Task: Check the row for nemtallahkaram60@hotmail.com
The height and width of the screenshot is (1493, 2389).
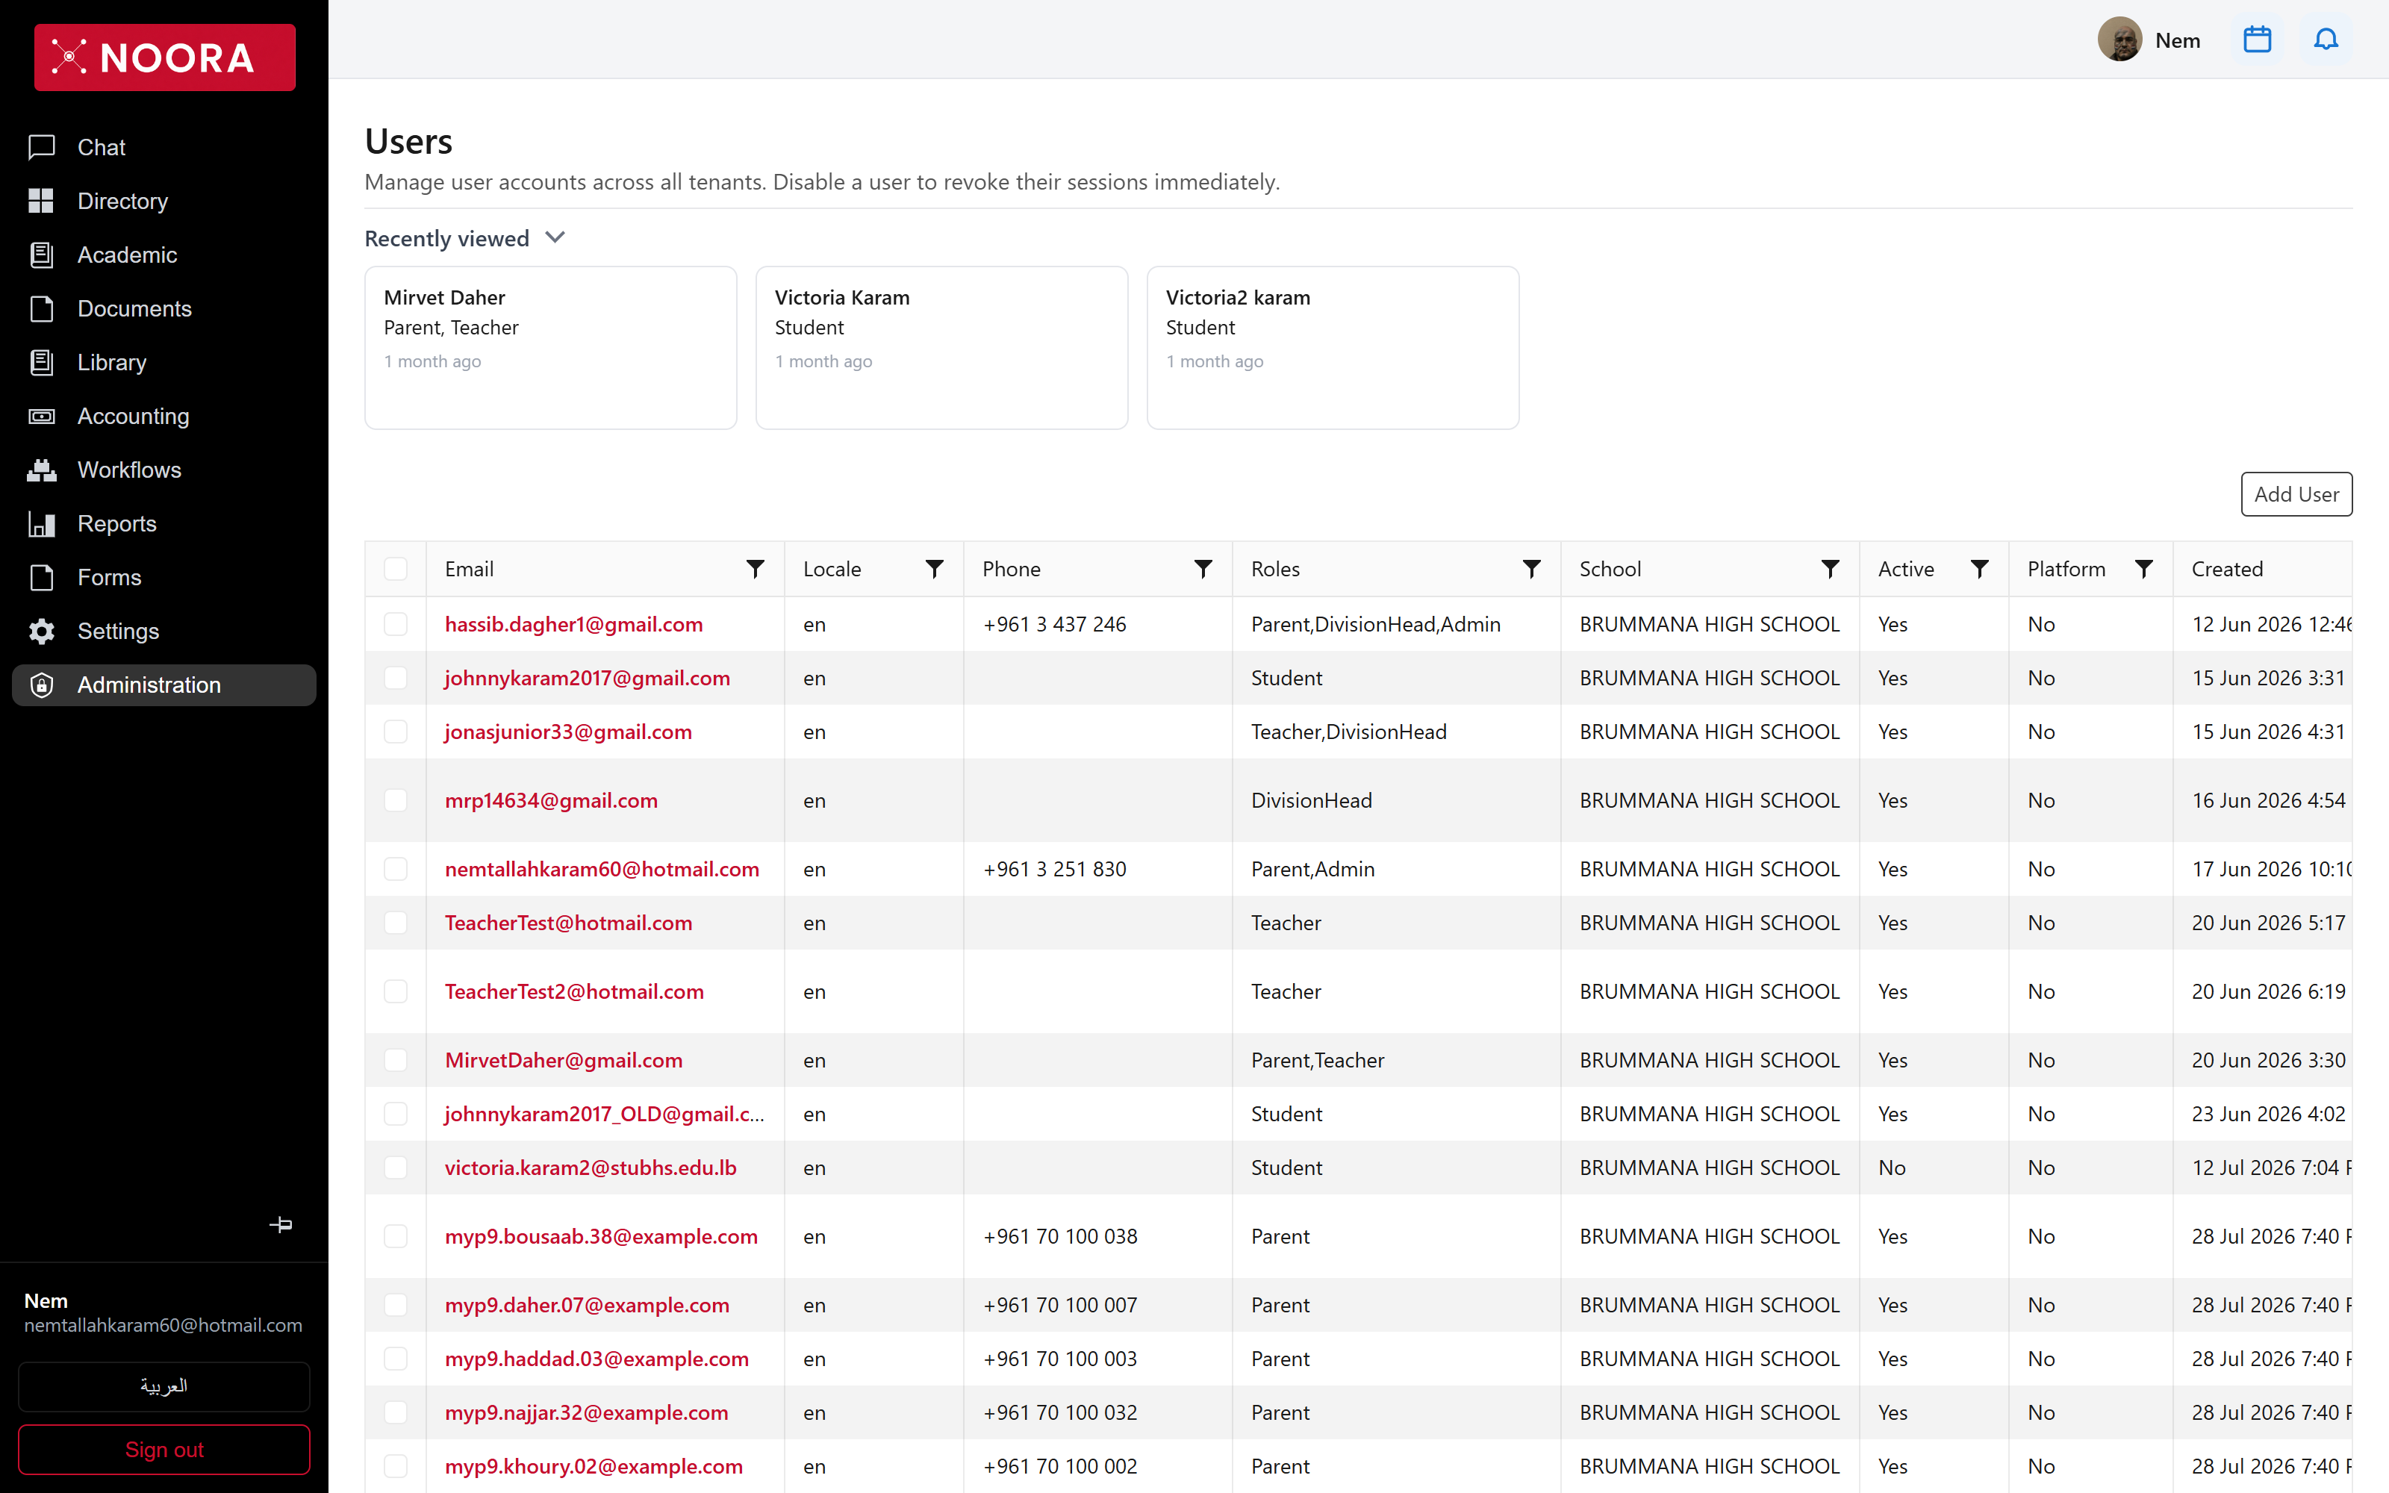Action: click(x=396, y=869)
